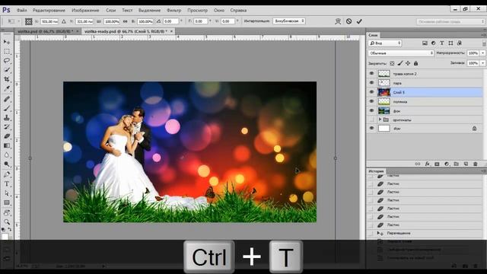The image size is (487, 274).
Task: Select the Quick Selection tool
Action: click(7, 70)
